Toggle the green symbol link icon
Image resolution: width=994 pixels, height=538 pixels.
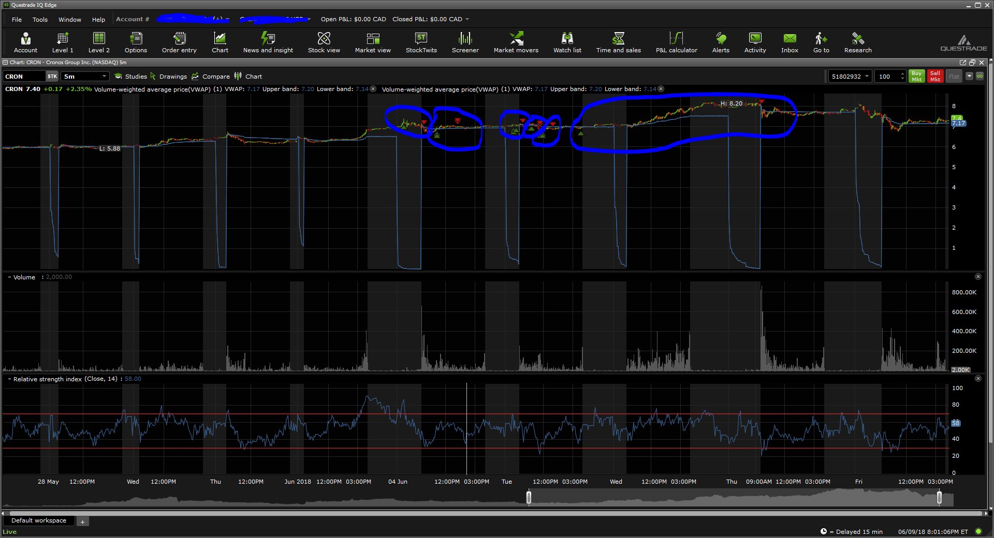pos(980,76)
